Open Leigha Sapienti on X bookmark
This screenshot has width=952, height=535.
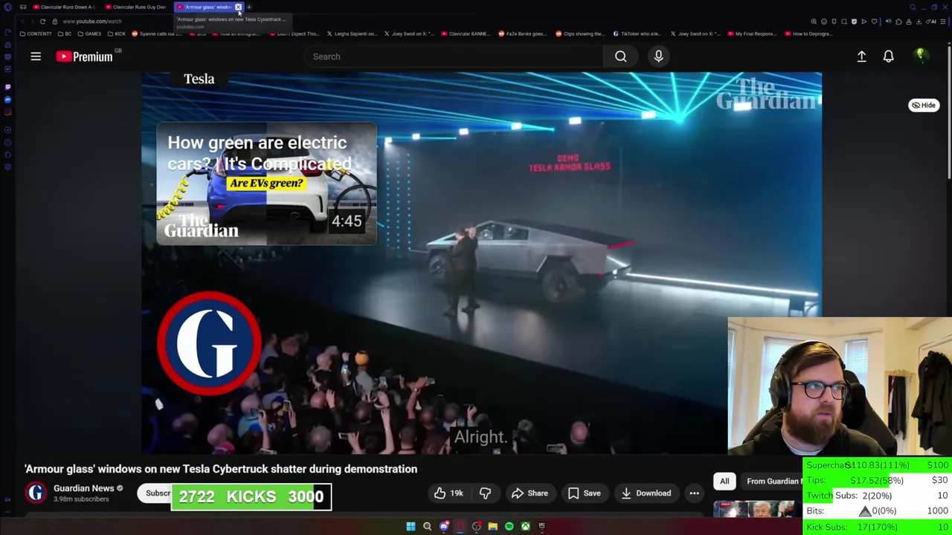[352, 33]
